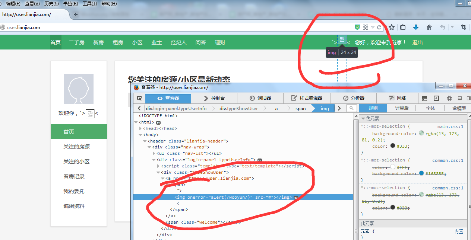Go to home page icon
The image size is (471, 240).
[429, 27]
